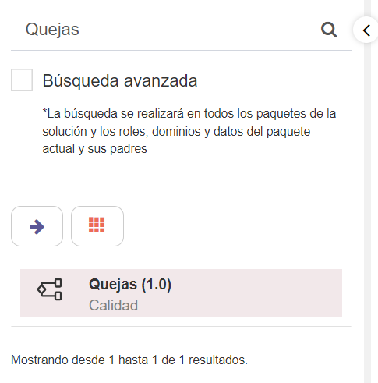Click the vertical scrollbar on the right edge
The height and width of the screenshot is (383, 378).
point(367,208)
